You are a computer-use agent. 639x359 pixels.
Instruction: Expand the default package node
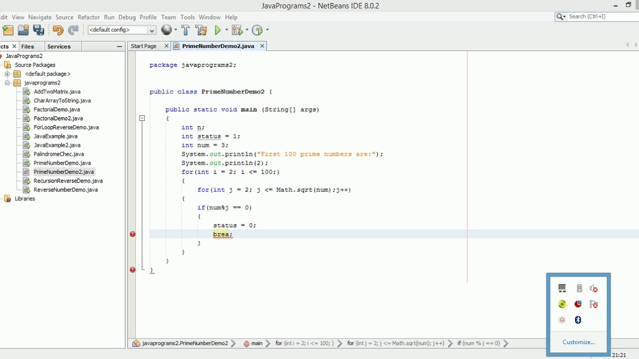[7, 74]
